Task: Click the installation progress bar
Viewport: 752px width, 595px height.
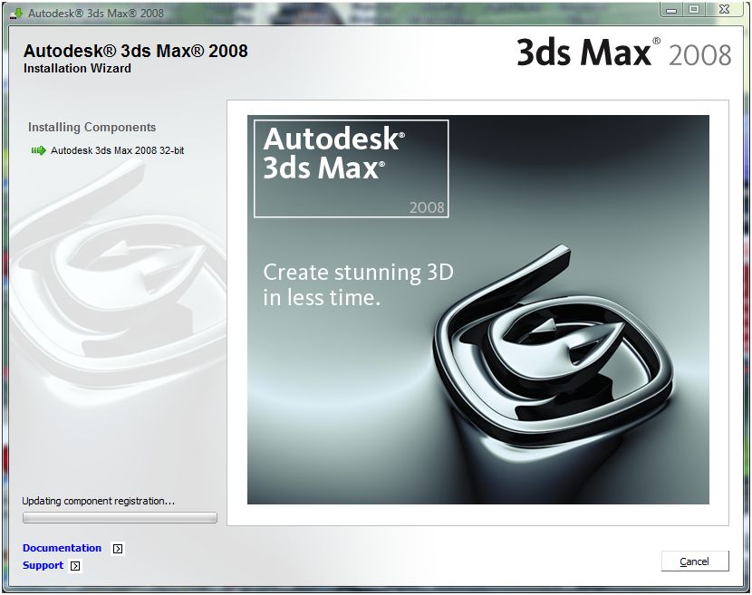Action: pos(119,517)
